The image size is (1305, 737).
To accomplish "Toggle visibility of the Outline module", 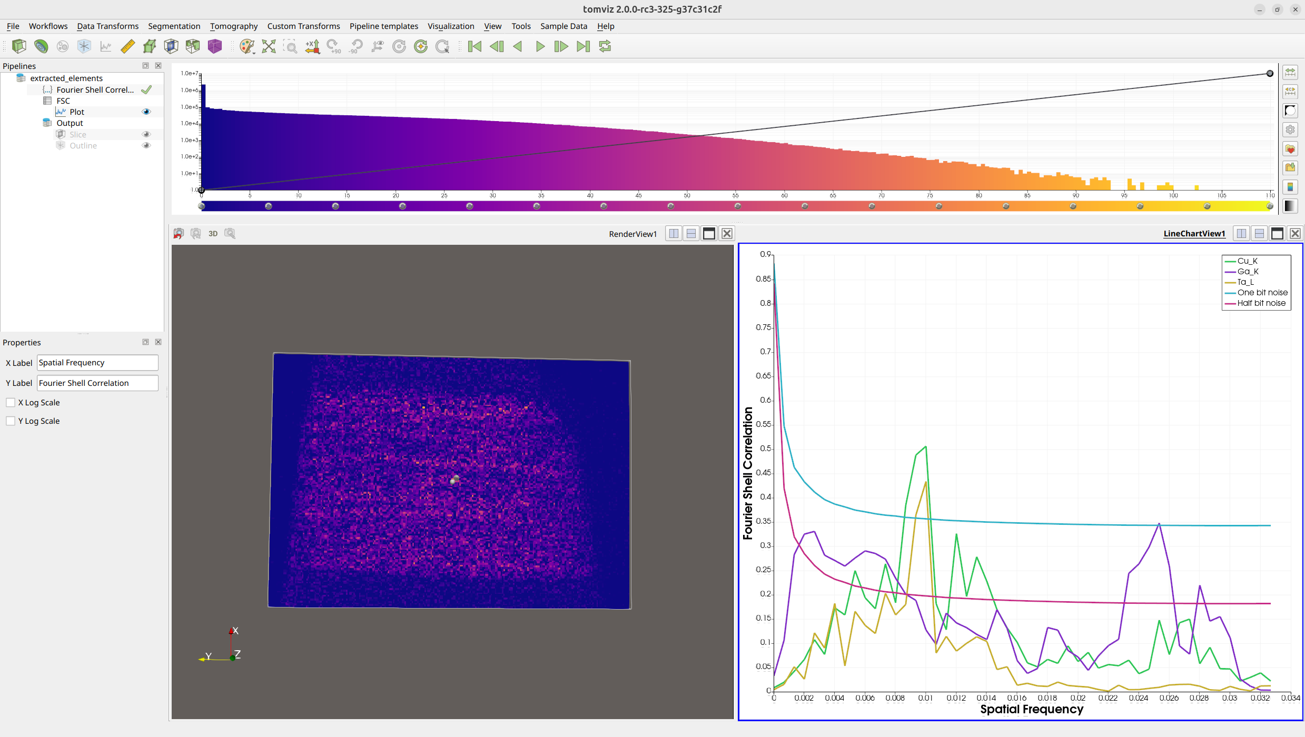I will pos(146,145).
